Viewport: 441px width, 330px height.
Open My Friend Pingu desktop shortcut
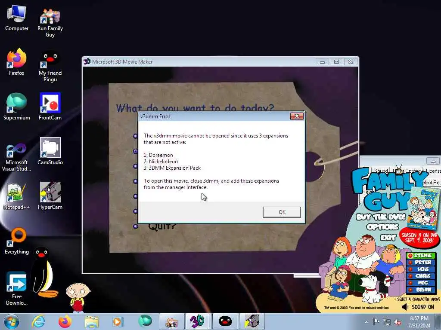pos(50,66)
